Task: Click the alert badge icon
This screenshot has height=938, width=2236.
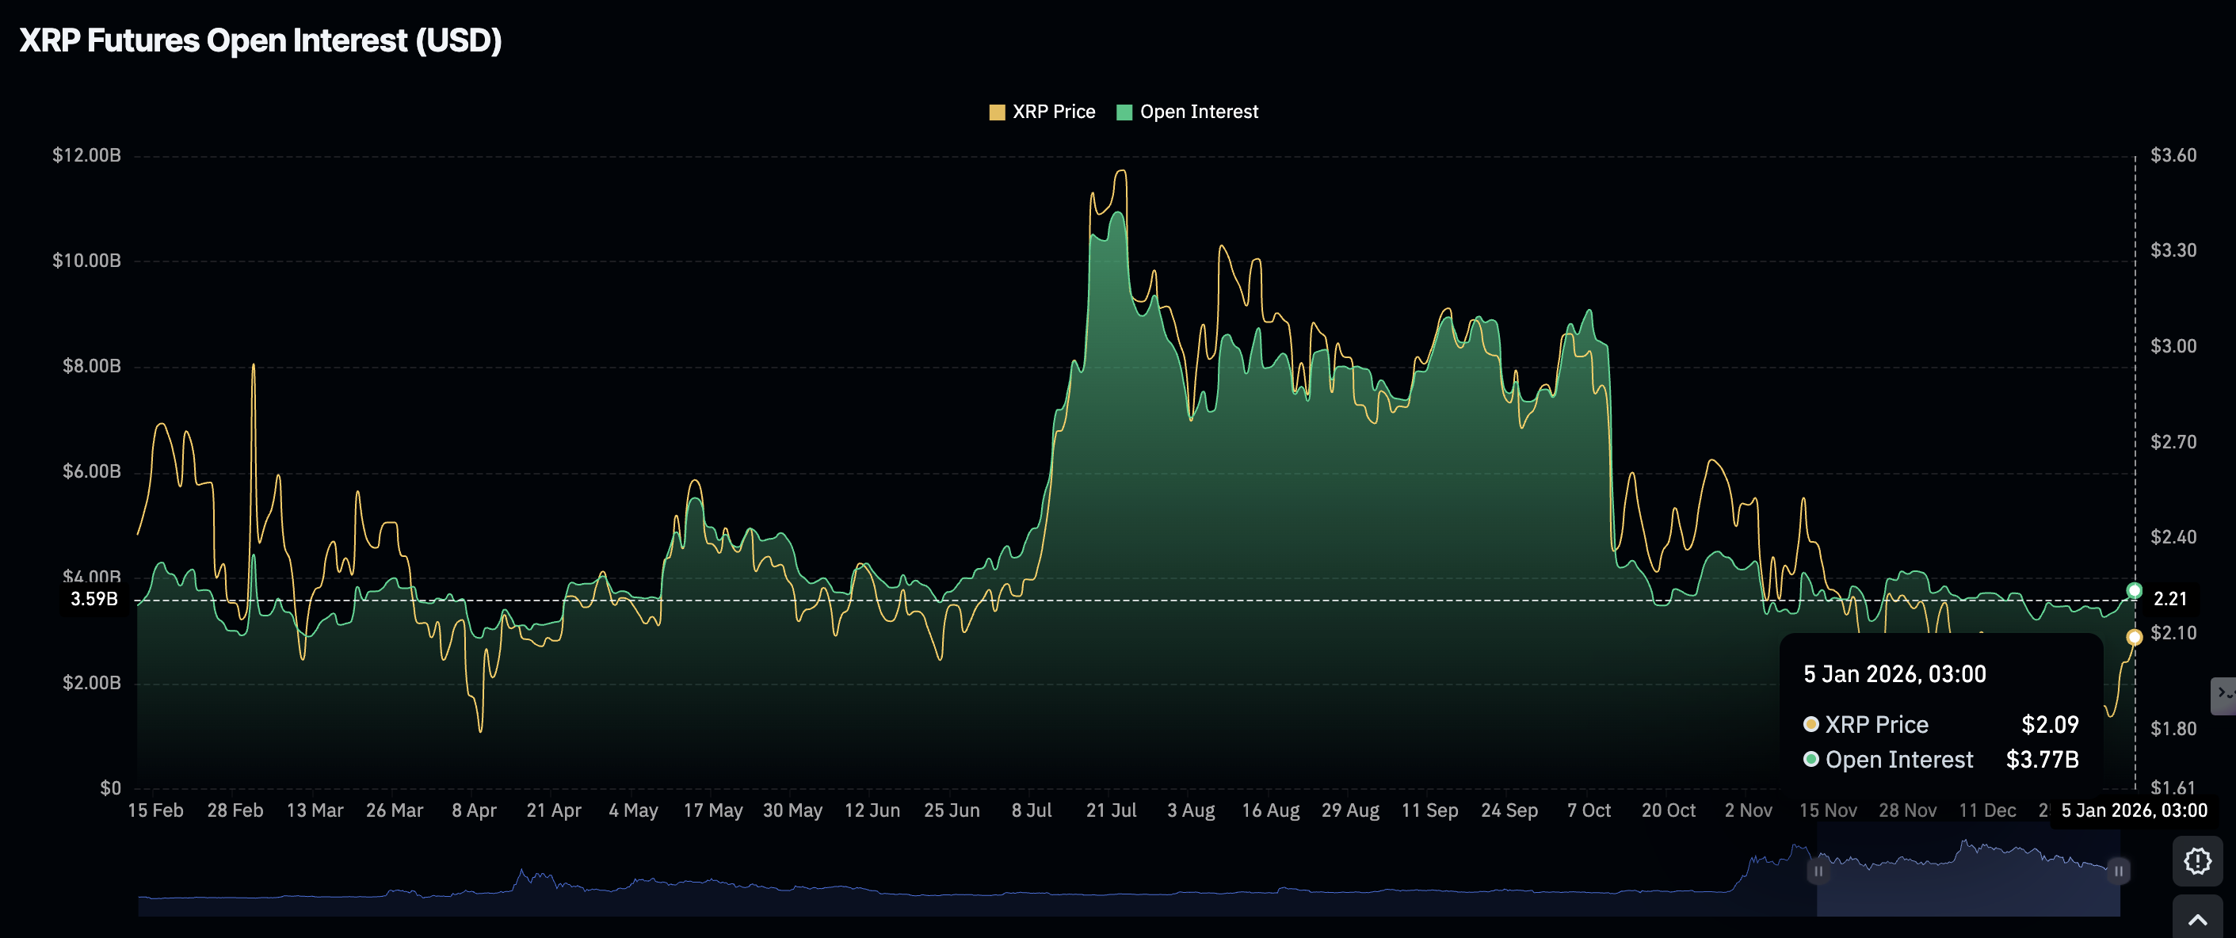Action: click(2197, 862)
